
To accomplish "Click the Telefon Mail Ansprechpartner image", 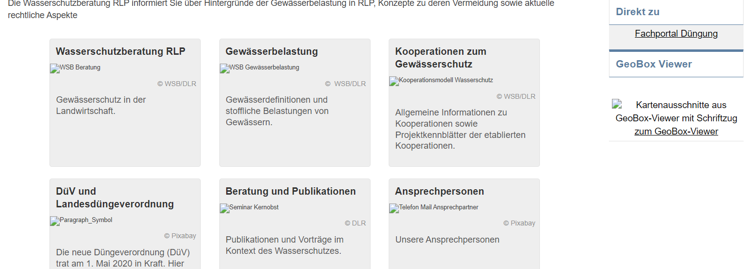I will point(434,208).
